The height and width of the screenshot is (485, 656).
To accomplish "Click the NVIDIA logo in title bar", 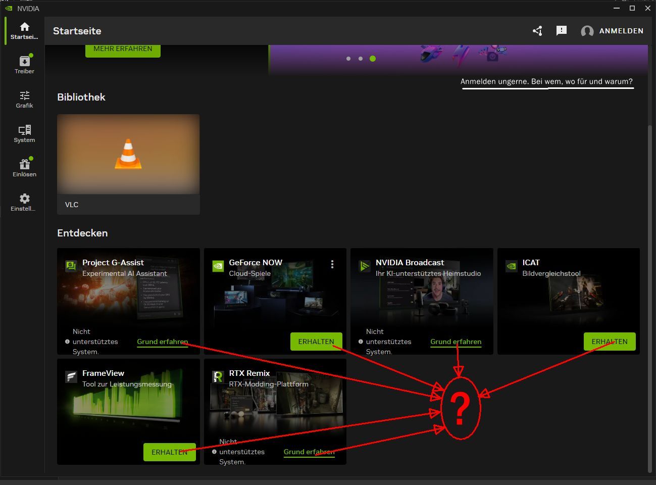I will click(9, 9).
